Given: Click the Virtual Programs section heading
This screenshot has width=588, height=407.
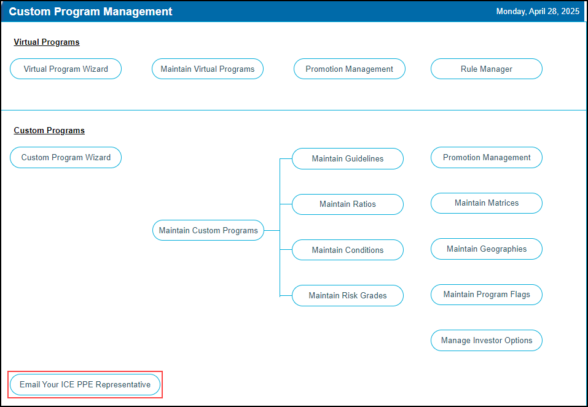Looking at the screenshot, I should 47,42.
